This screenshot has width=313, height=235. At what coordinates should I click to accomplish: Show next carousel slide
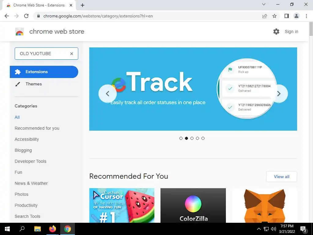coord(279,94)
